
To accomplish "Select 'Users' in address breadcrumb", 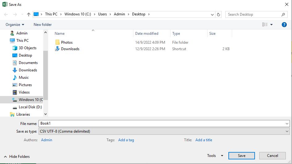I will point(102,14).
